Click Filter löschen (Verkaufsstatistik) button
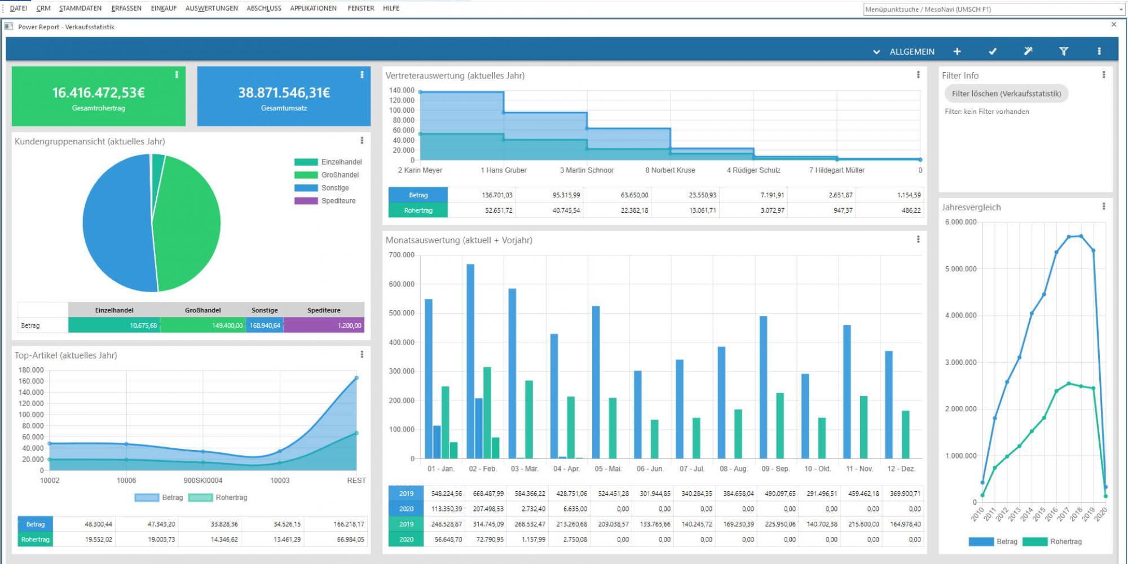This screenshot has width=1128, height=564. (1006, 94)
